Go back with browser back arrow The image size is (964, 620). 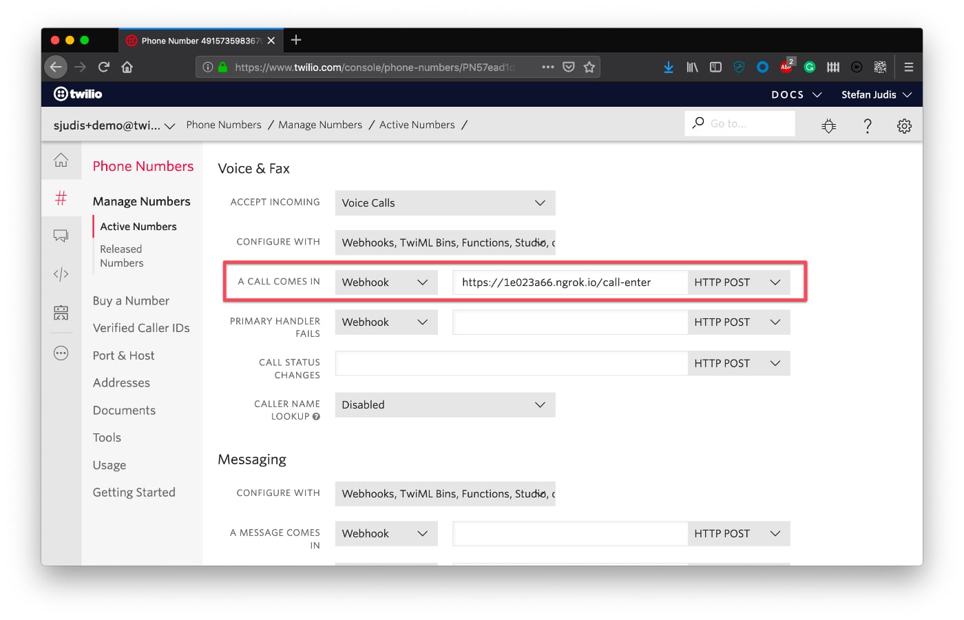tap(56, 67)
